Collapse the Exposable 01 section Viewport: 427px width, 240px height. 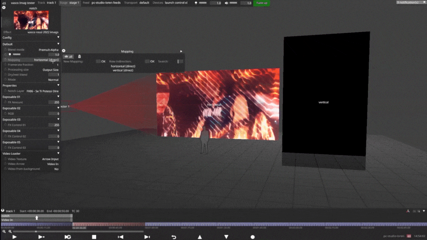[58, 96]
